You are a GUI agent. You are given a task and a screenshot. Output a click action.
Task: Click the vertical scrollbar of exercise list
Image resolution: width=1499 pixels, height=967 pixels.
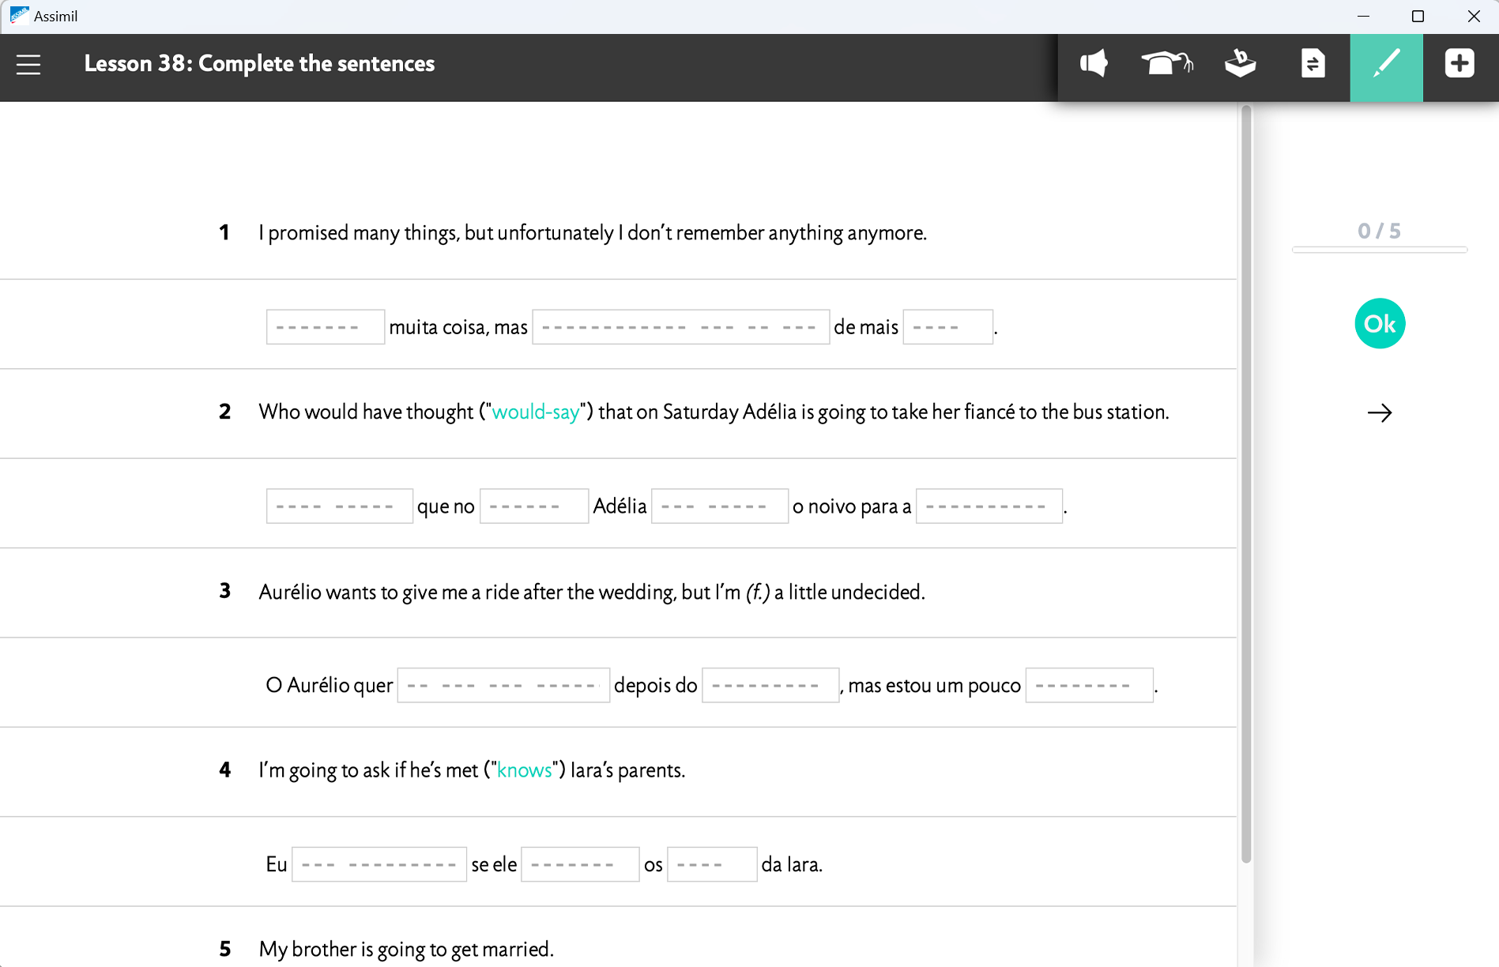tap(1246, 483)
